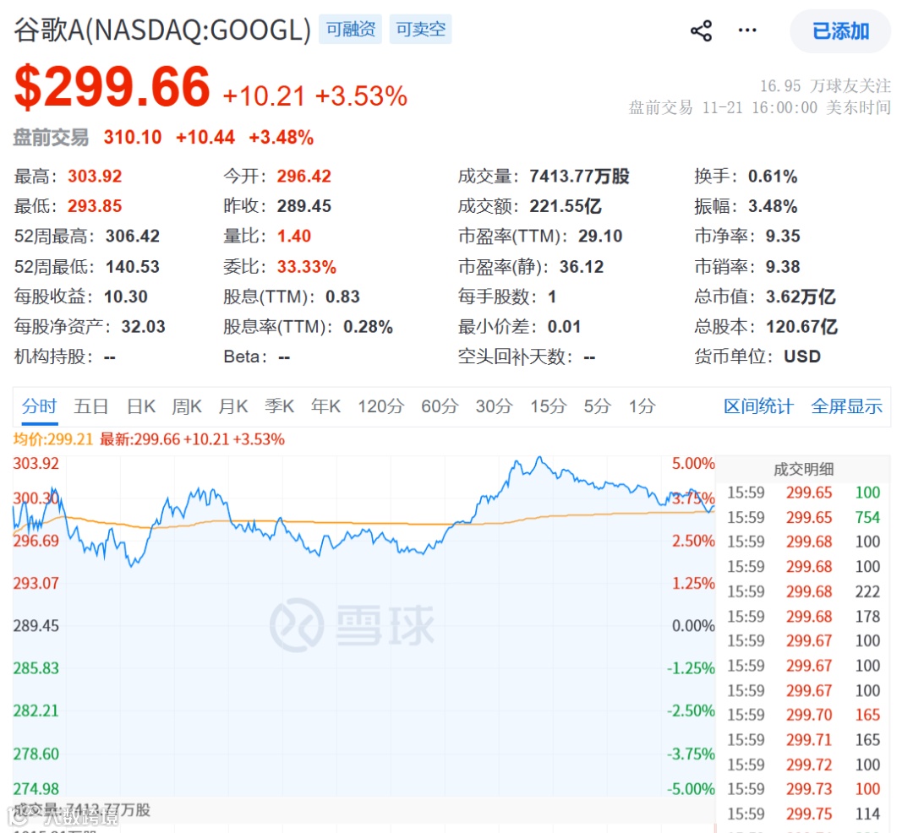Open the 1分 chart tab

[642, 406]
